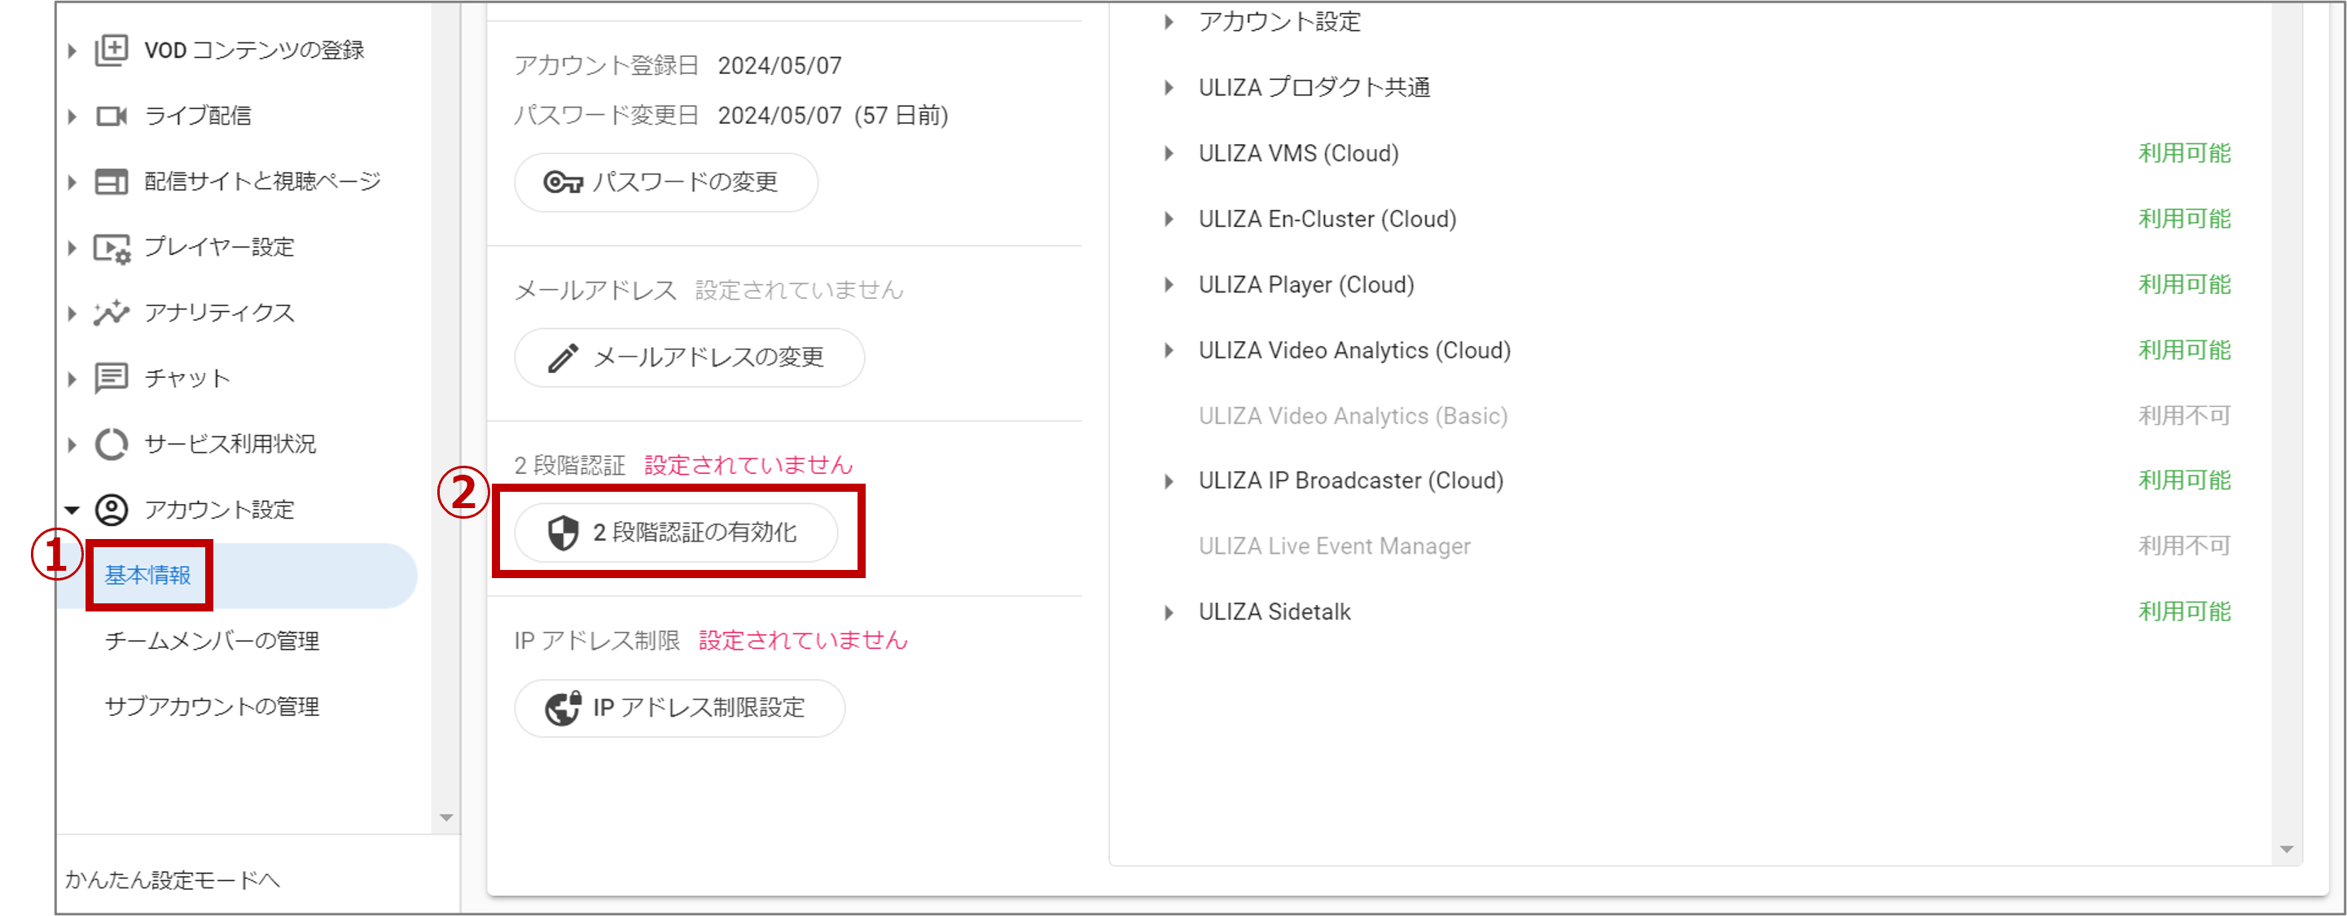Click the chat message icon
This screenshot has width=2347, height=916.
(x=111, y=379)
